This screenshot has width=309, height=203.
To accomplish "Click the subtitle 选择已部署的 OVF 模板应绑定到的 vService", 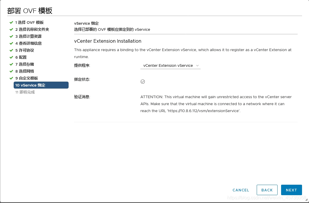I will 112,30.
